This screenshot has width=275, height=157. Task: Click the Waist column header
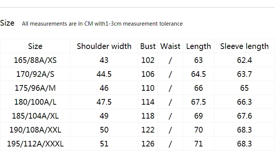(170, 46)
